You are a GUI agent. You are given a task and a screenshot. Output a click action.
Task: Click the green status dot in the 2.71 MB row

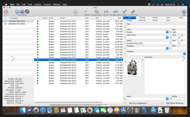coord(38,75)
